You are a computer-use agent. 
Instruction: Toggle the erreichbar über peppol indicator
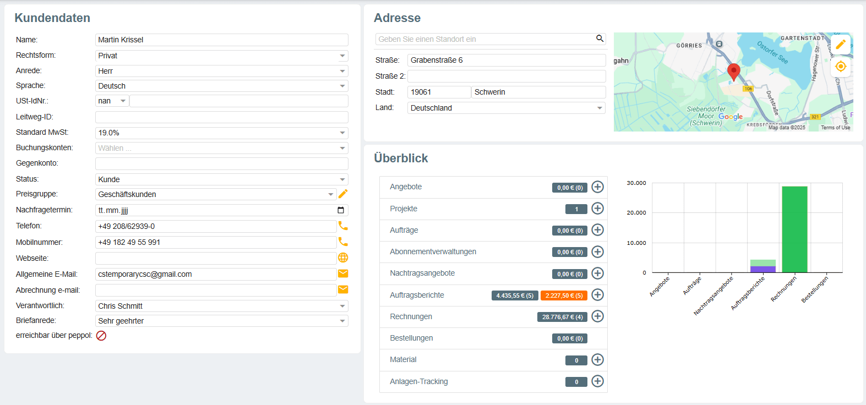101,336
